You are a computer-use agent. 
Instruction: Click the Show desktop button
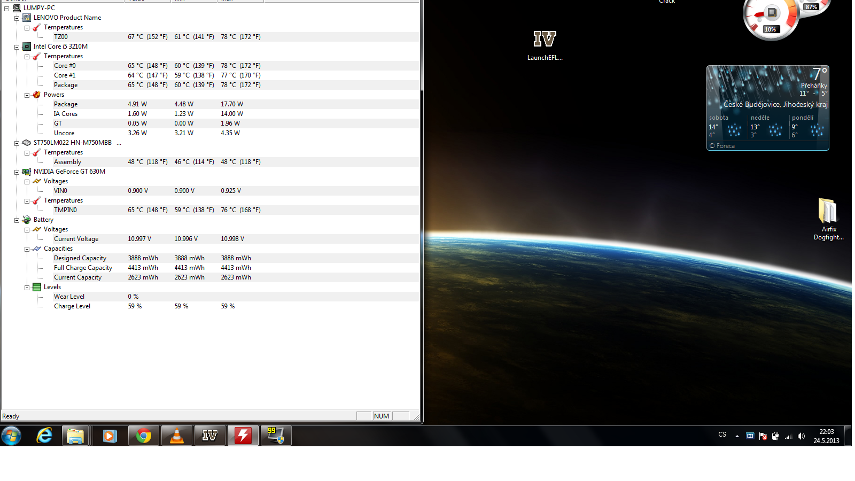pos(848,436)
